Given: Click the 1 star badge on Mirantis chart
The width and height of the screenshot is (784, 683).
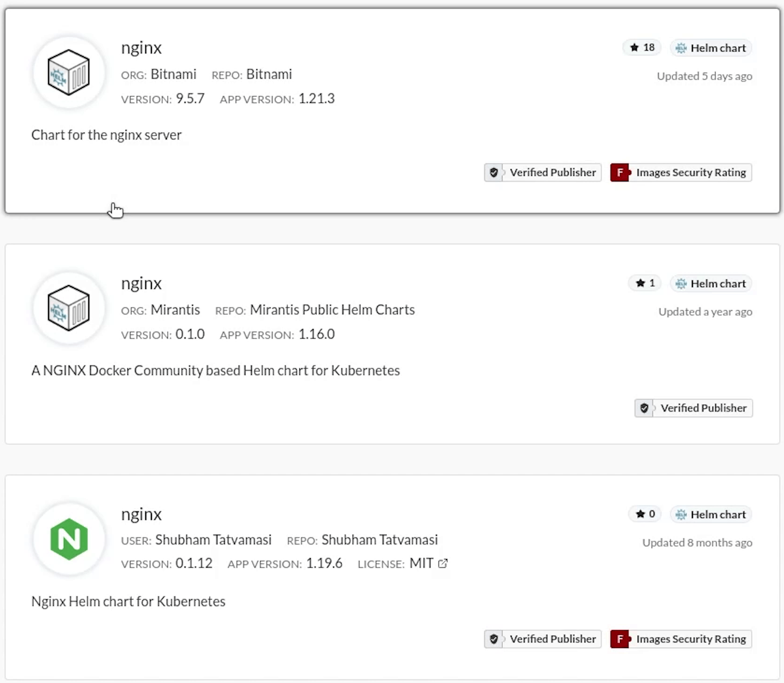Looking at the screenshot, I should pos(645,283).
